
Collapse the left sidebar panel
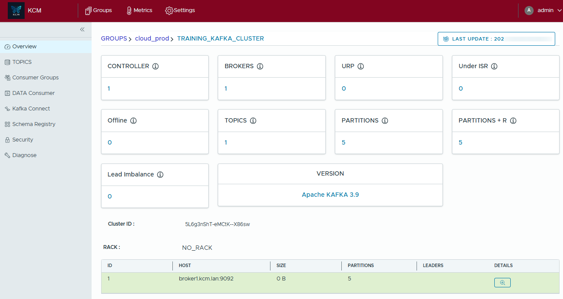pyautogui.click(x=82, y=29)
